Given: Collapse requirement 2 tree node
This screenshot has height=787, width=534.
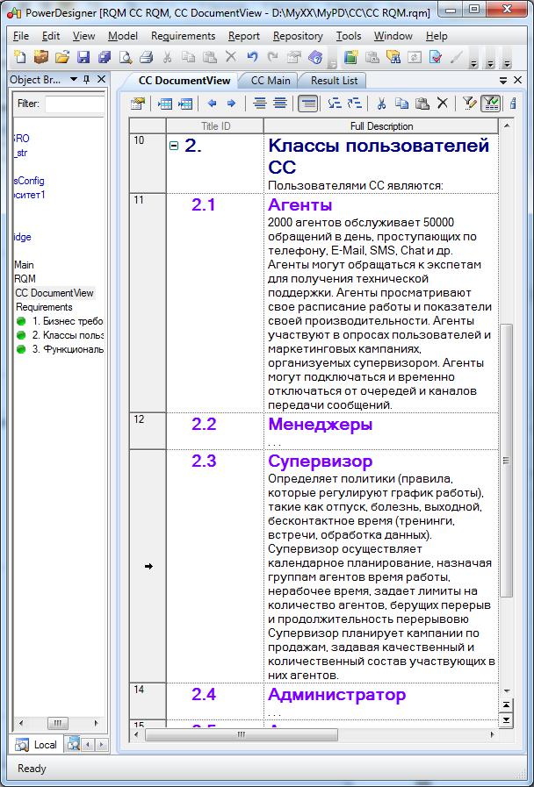Looking at the screenshot, I should pos(174,146).
